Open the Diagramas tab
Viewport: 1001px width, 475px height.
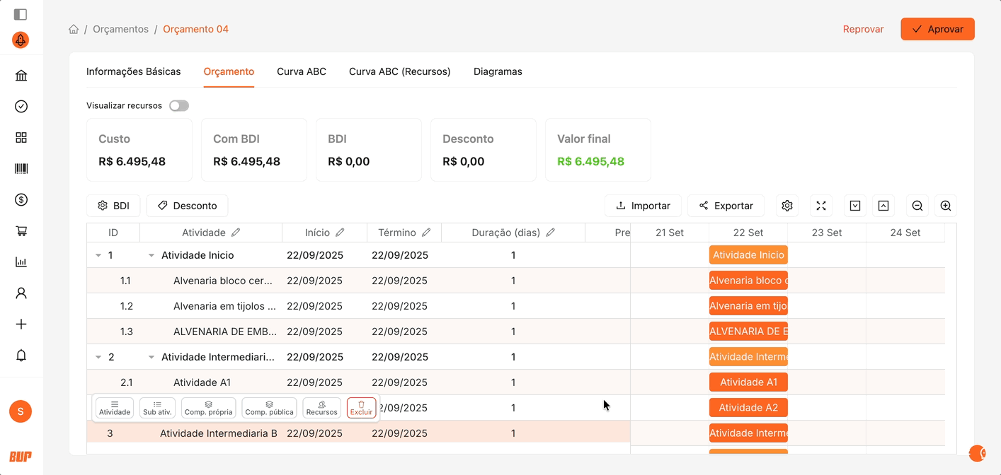[x=498, y=71]
